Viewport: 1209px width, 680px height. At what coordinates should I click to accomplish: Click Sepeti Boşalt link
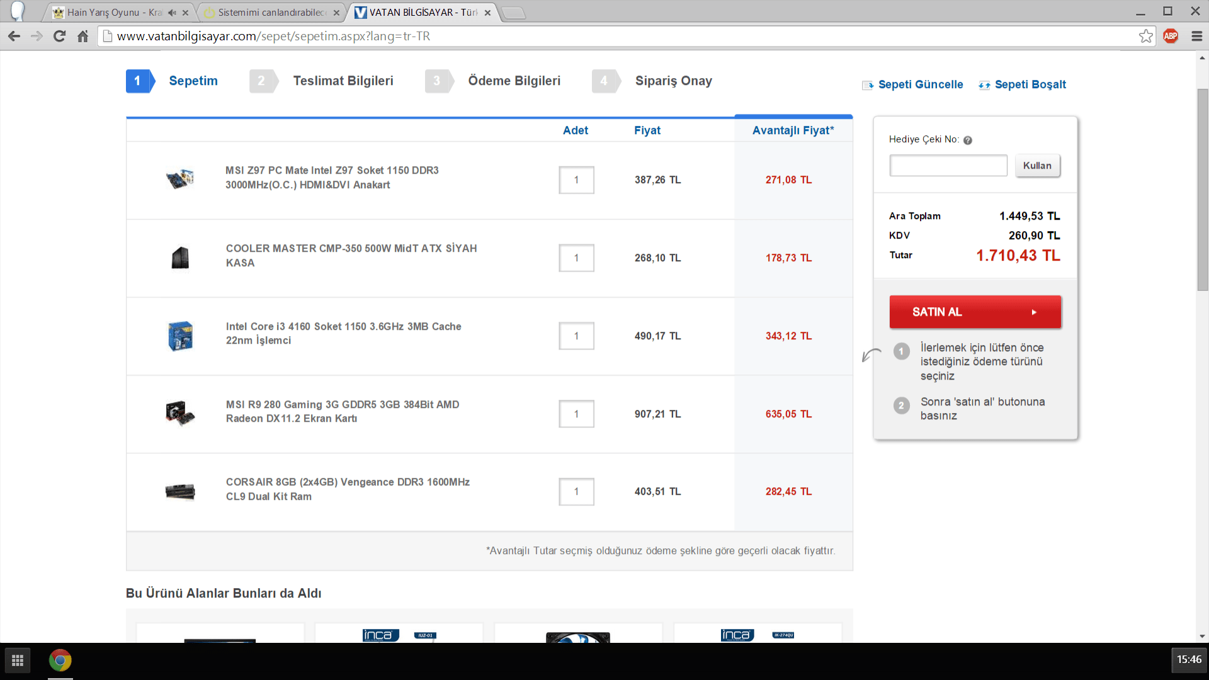1030,85
